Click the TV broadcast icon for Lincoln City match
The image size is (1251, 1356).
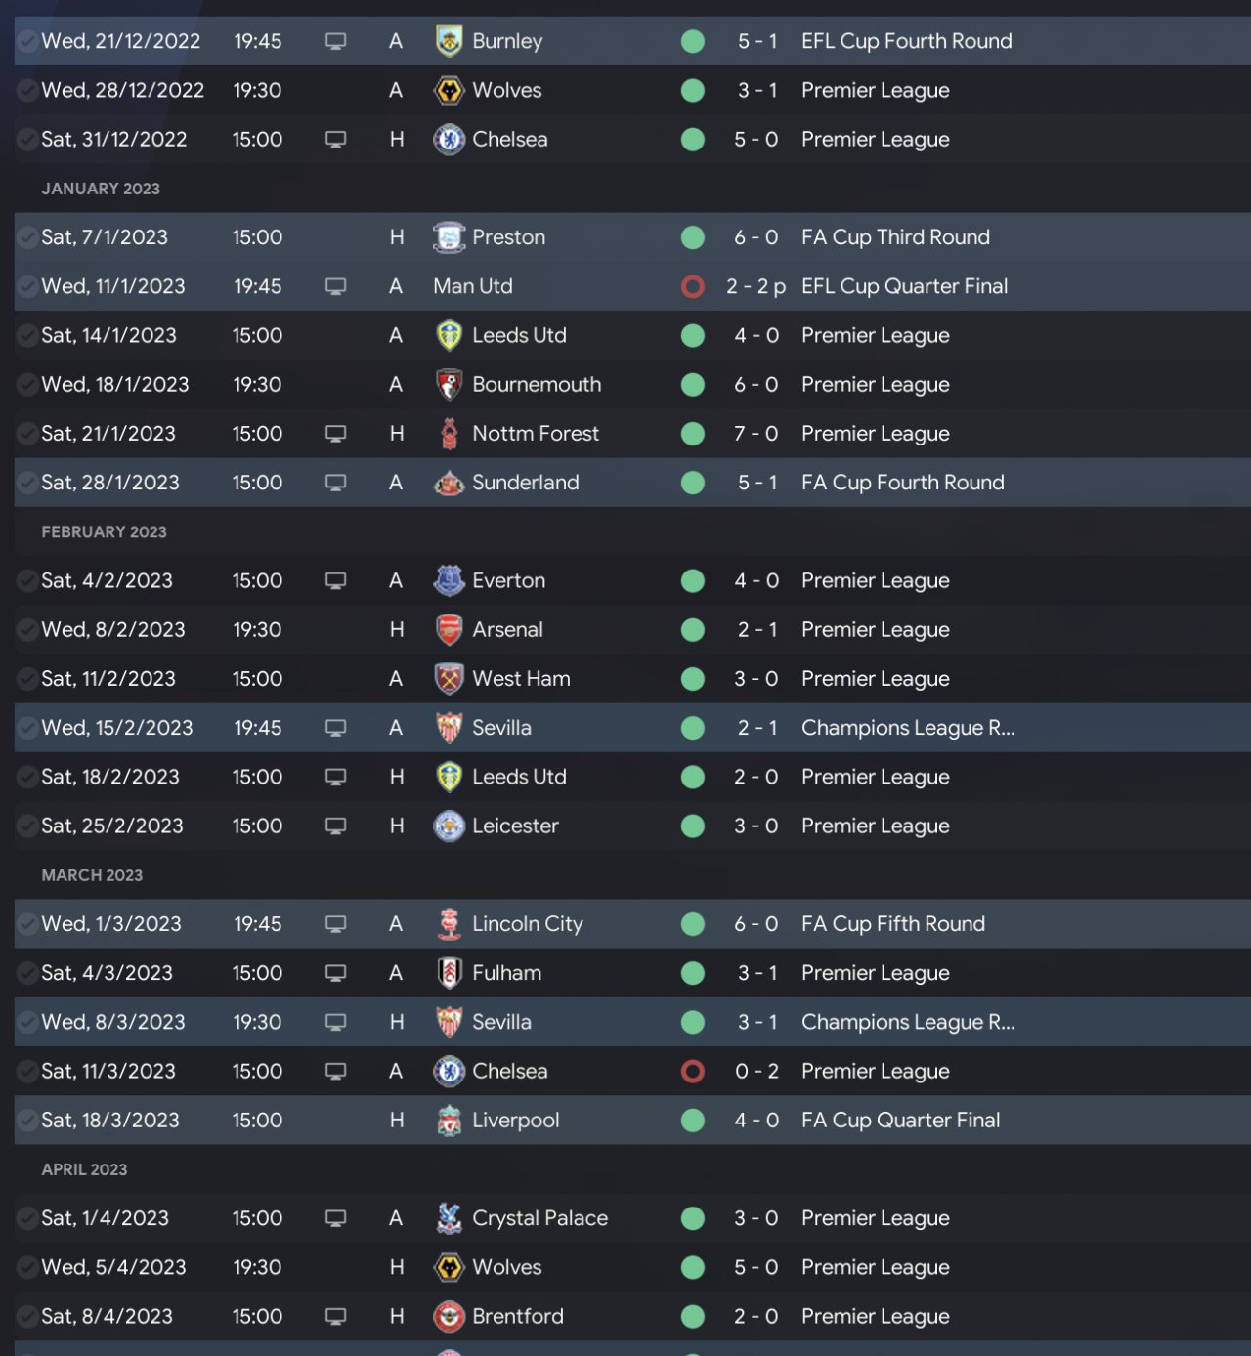335,924
